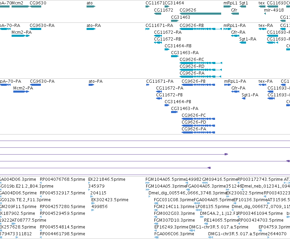Viewport: 290px width, 239px height.
Task: Select the 'CG11671-RA' transcript name
Action: coord(159,25)
